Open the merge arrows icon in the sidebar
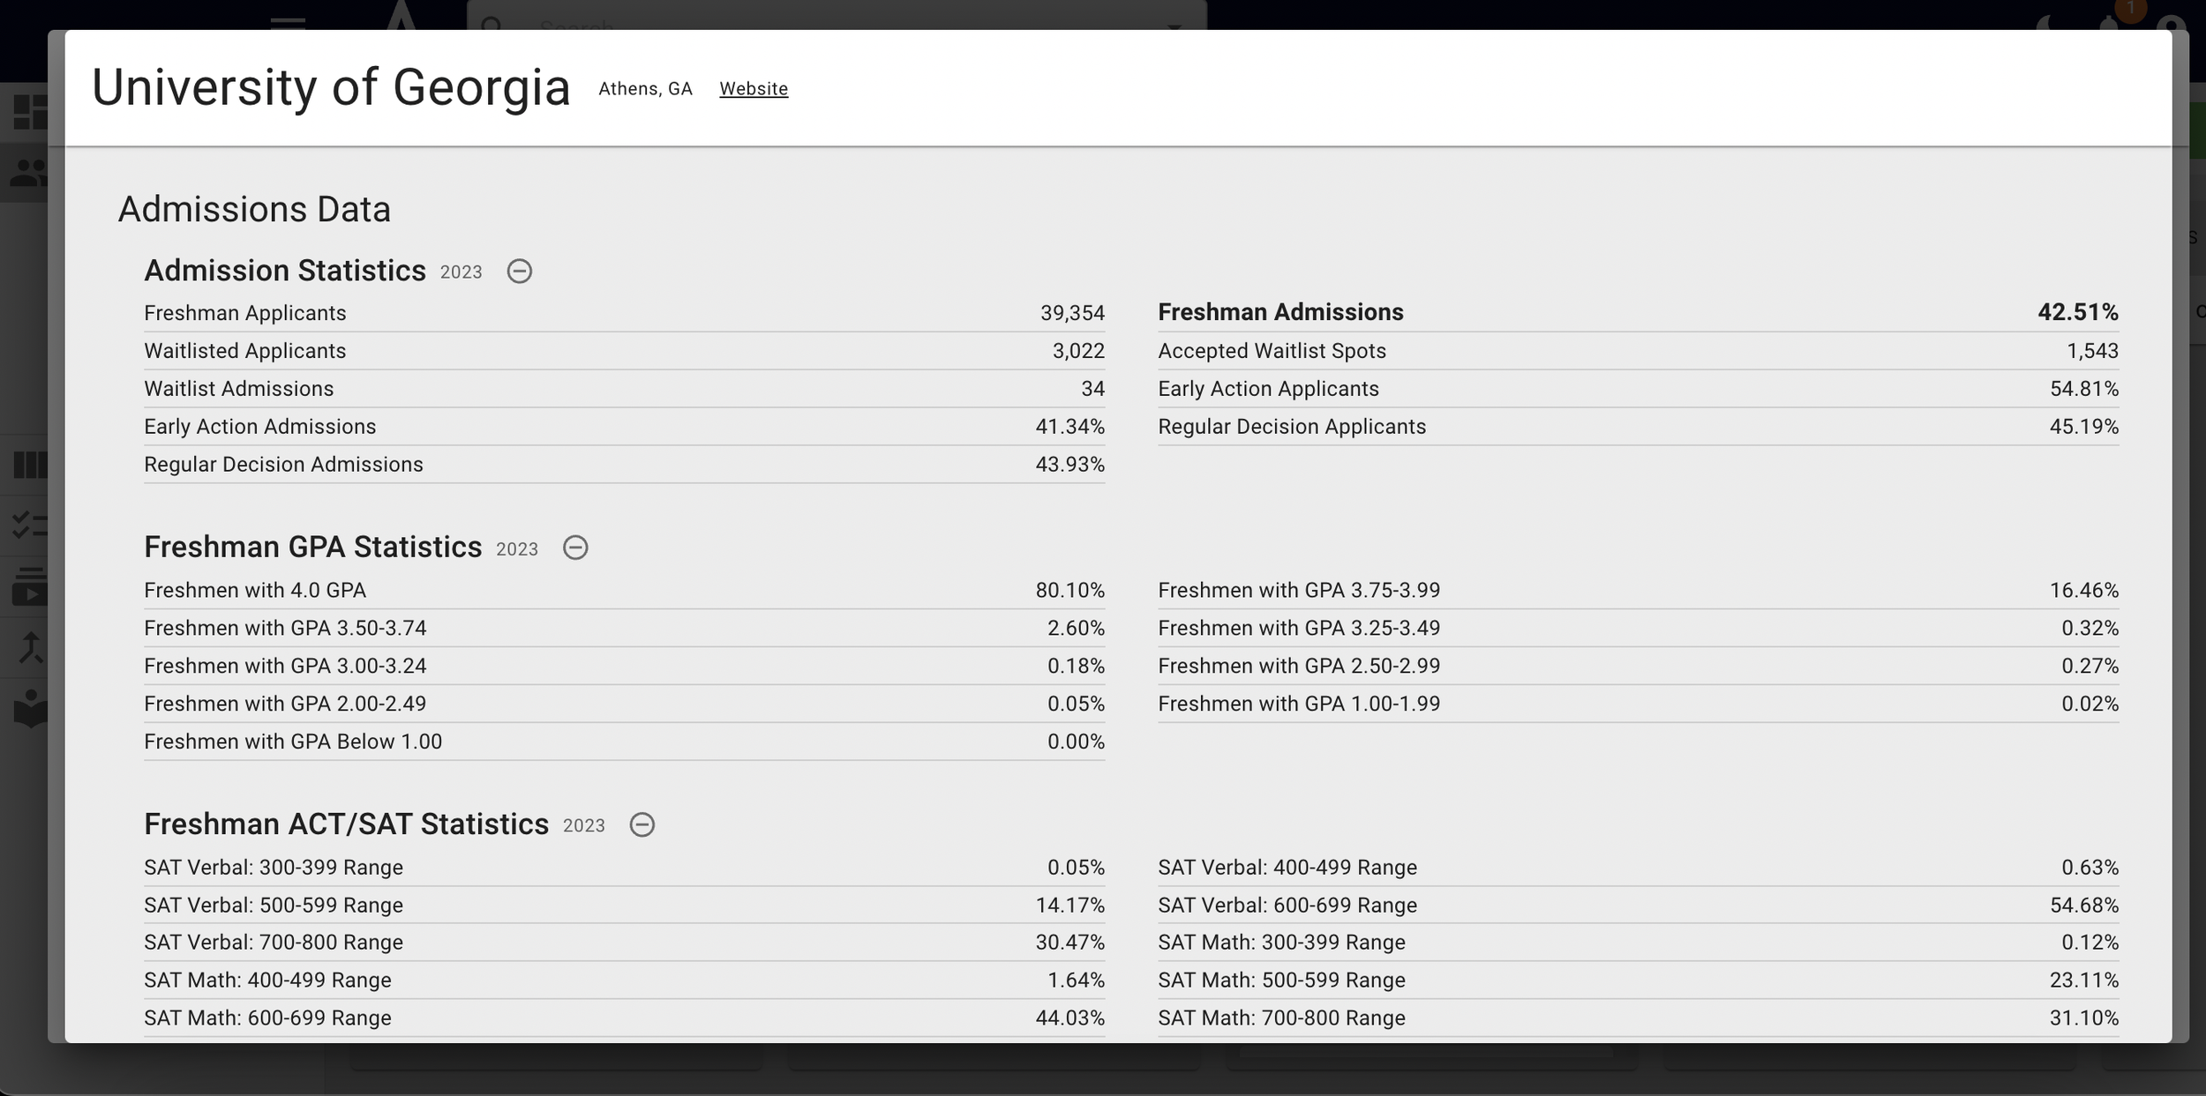The image size is (2206, 1096). point(31,647)
